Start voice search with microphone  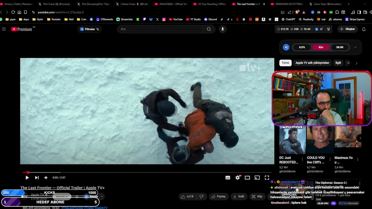tap(223, 29)
